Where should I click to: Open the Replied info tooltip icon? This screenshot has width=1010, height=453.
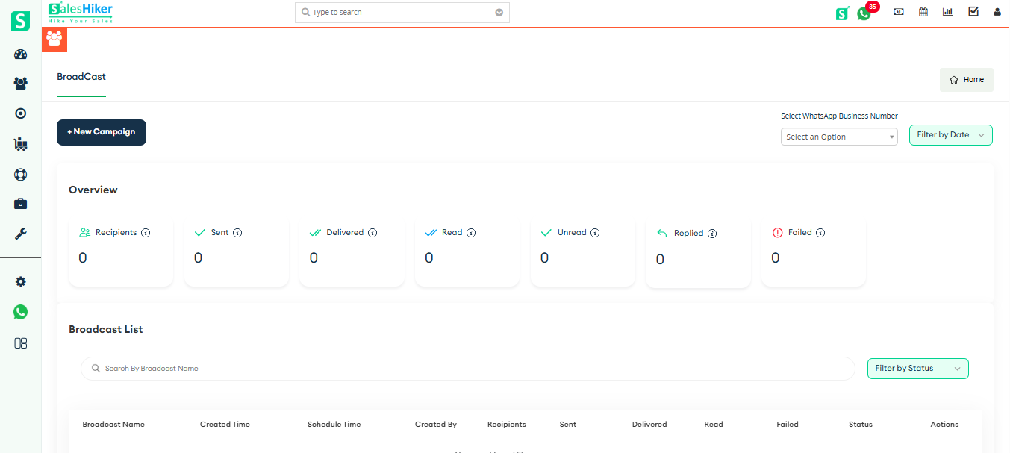[x=713, y=233]
